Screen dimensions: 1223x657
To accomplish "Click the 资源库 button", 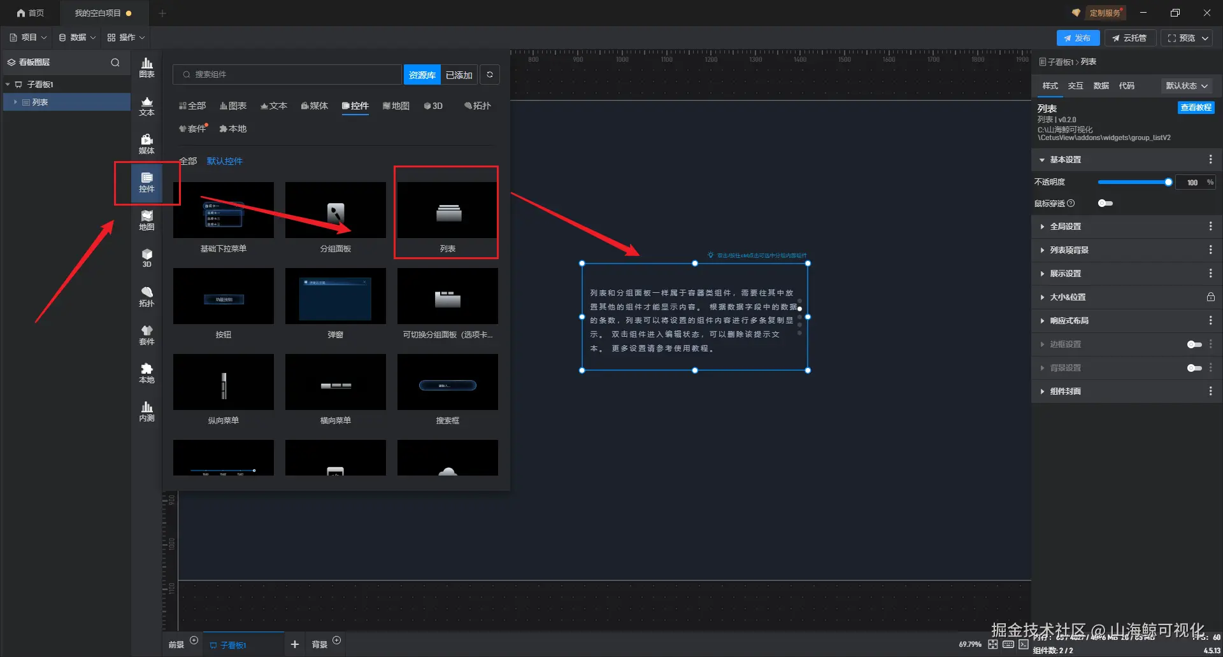I will (422, 75).
